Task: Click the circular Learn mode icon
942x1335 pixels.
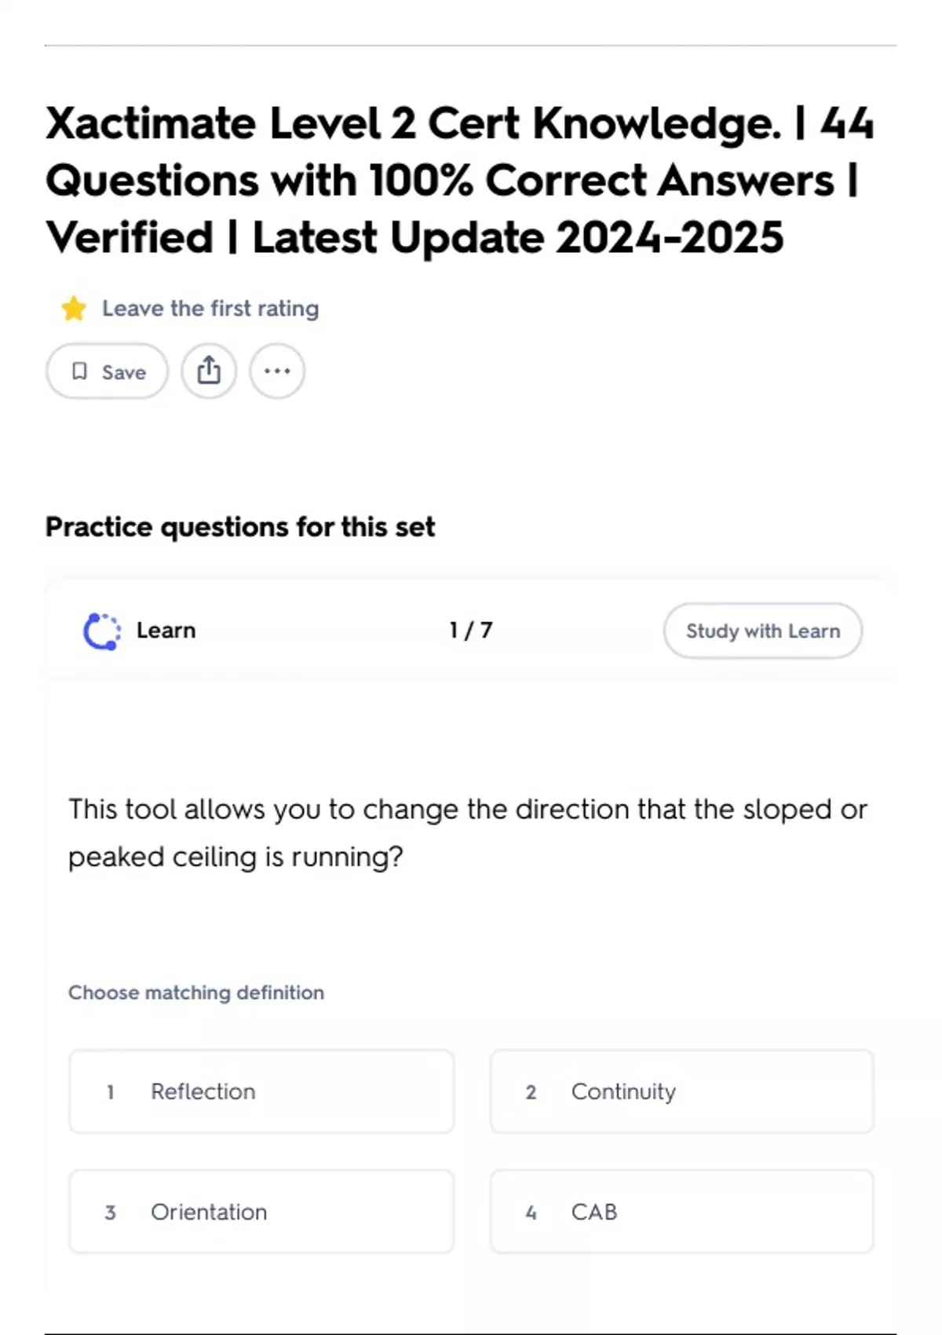Action: click(x=102, y=631)
